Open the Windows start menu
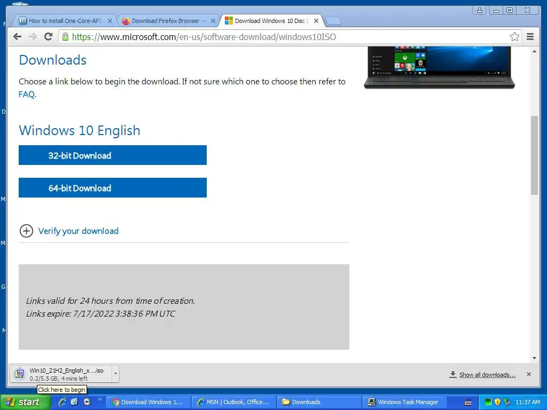Viewport: 547px width, 410px height. pyautogui.click(x=25, y=402)
